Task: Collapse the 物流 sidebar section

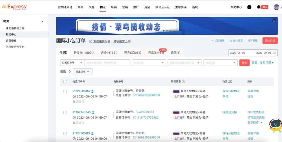Action: [42, 21]
